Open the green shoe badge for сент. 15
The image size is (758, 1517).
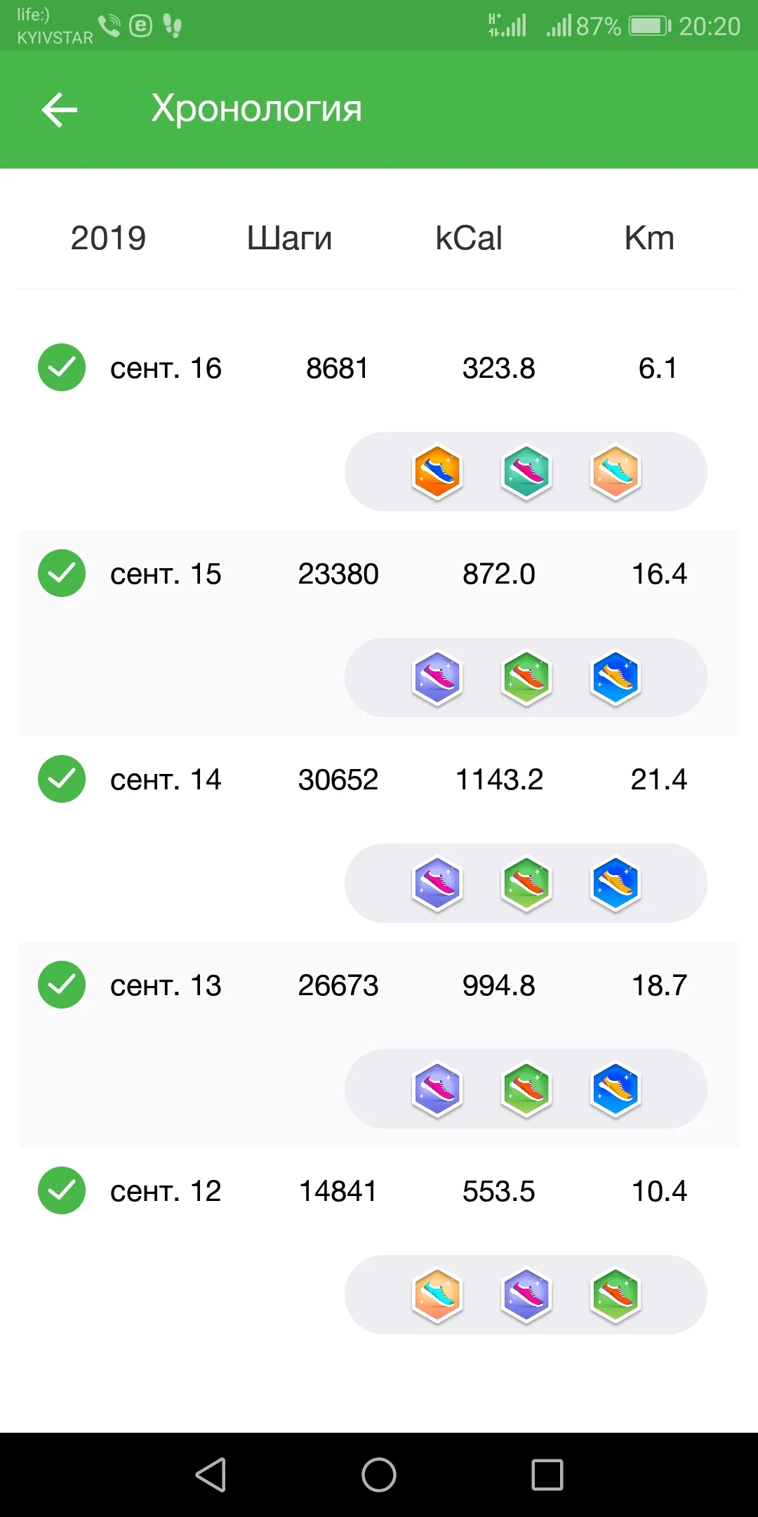click(x=526, y=677)
